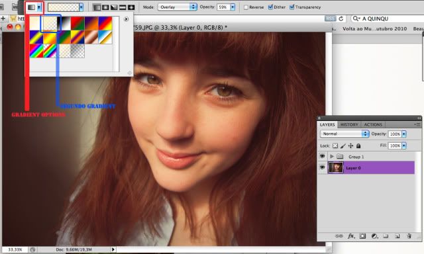Click the Gradient tool preset icon

tap(32, 7)
